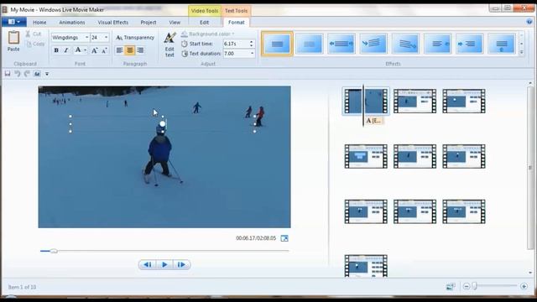Select the fifth text effect in gallery

coord(405,44)
